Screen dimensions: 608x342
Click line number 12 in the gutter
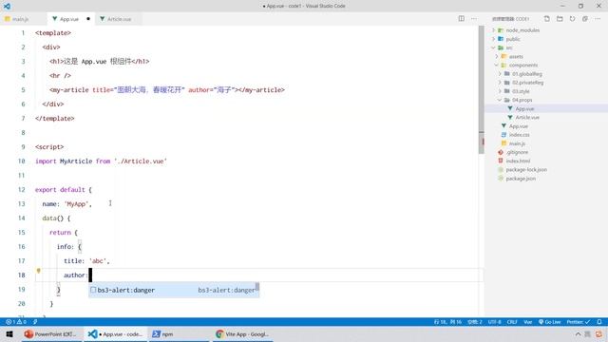(x=22, y=190)
